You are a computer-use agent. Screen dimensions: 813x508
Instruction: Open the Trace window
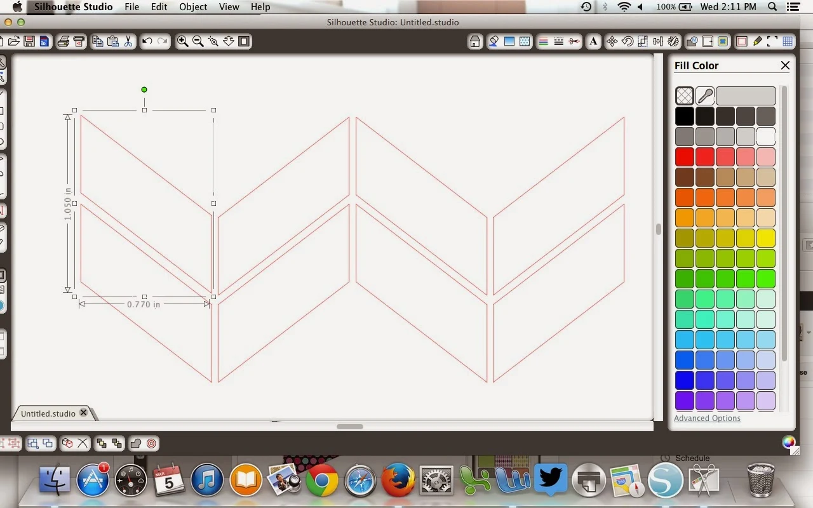click(x=723, y=42)
